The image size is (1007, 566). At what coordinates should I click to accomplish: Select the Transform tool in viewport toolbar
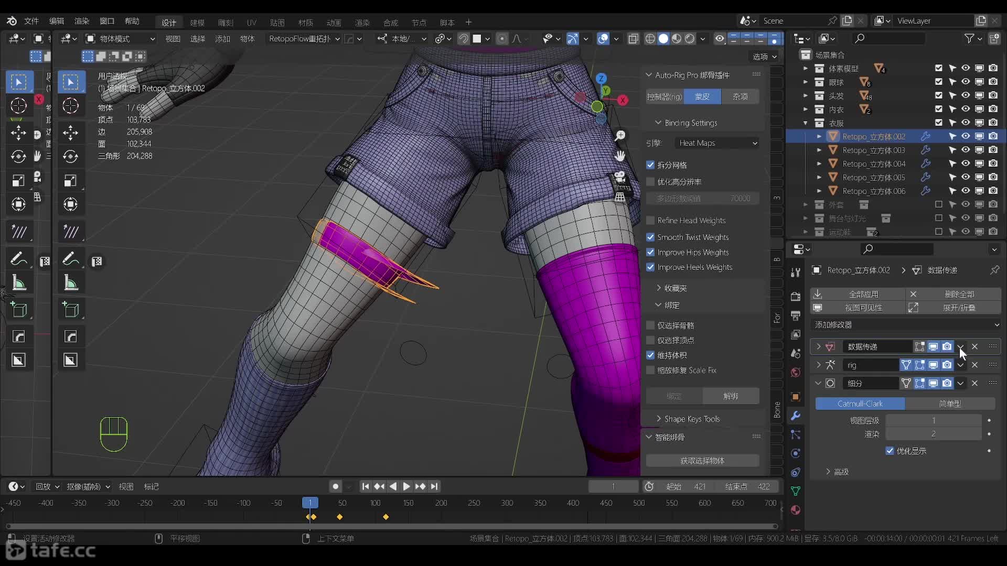click(x=70, y=204)
